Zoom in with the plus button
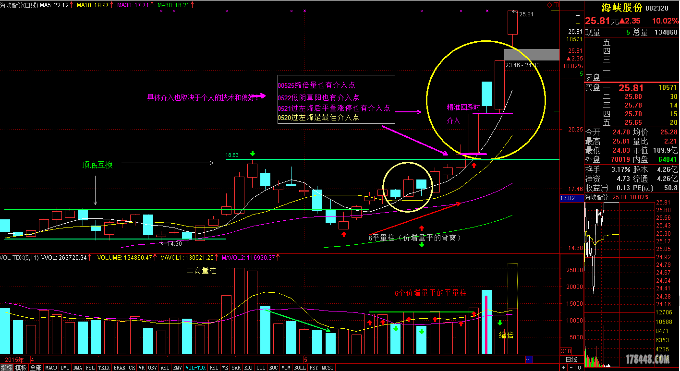 point(563,367)
